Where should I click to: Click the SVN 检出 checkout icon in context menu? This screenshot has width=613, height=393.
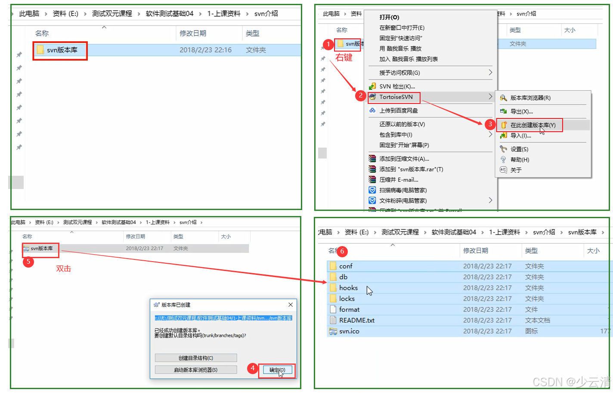(372, 86)
